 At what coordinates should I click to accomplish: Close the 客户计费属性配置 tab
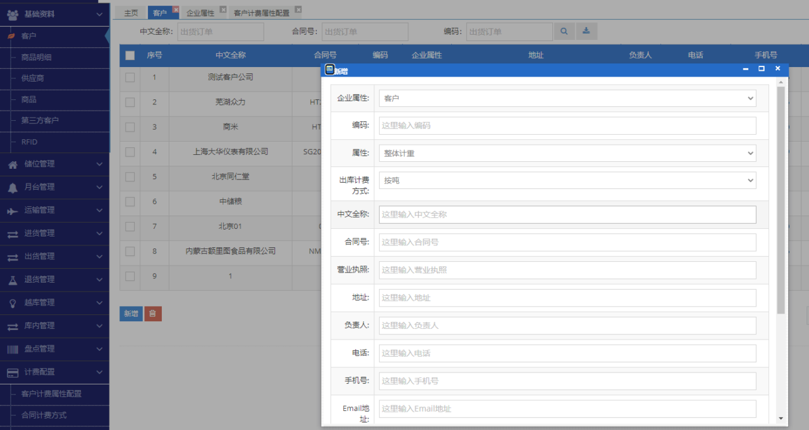[298, 9]
